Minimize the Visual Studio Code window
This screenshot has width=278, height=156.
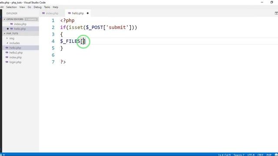262,2
